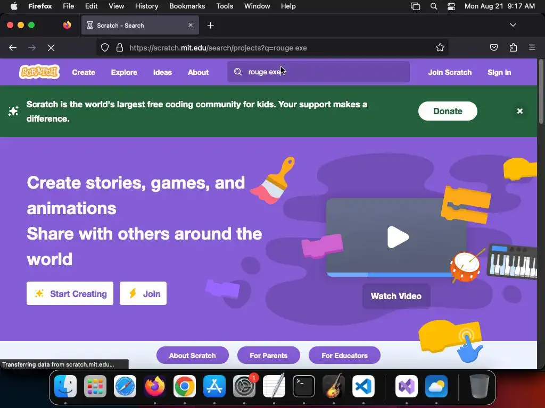
Task: Go back to the previous page
Action: point(13,48)
